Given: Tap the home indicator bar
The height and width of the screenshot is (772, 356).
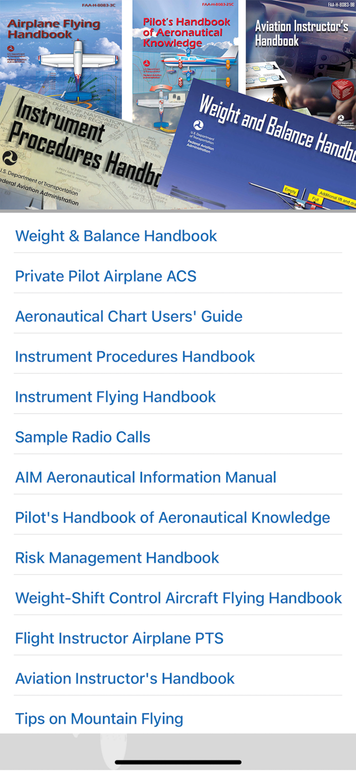Looking at the screenshot, I should (178, 762).
